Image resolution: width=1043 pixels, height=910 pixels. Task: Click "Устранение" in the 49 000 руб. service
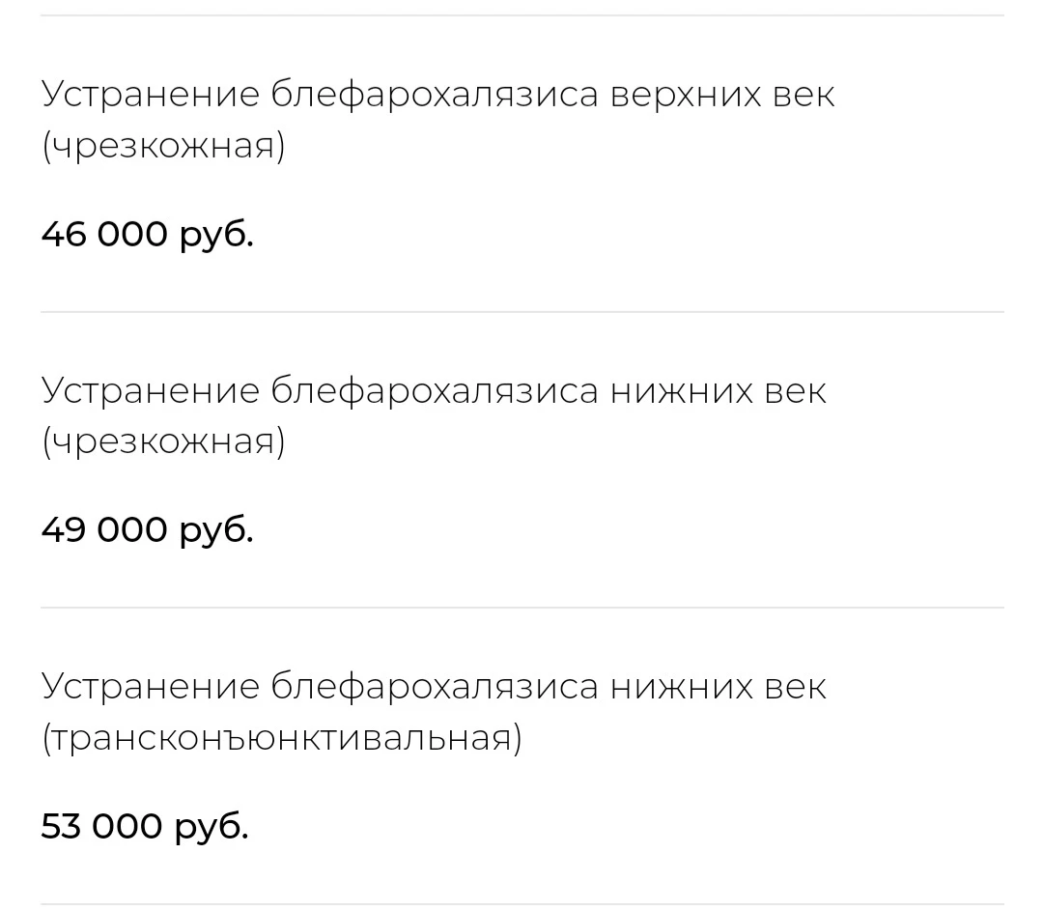151,390
